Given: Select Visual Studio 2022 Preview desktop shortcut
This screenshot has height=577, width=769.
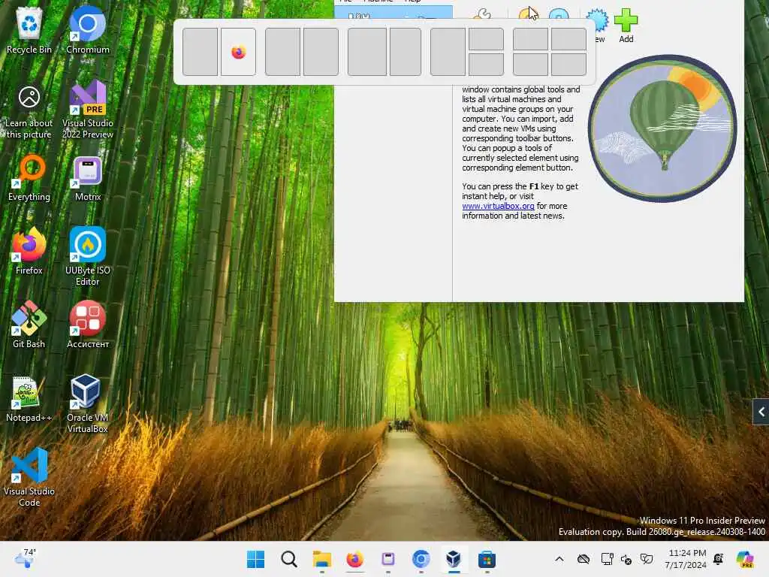Looking at the screenshot, I should coord(88,110).
